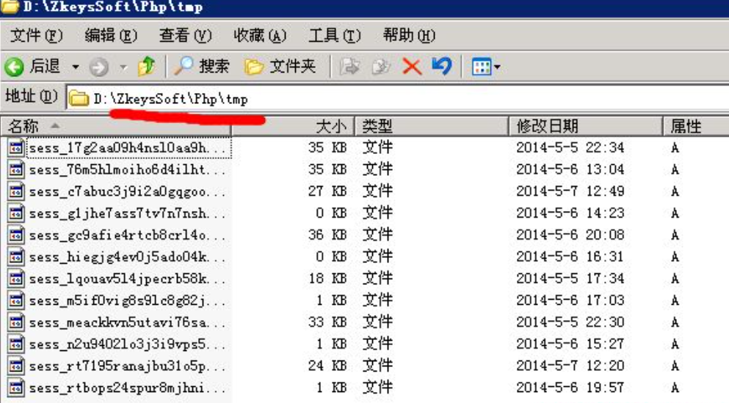Open the Favorites (收藏) menu
The width and height of the screenshot is (729, 403).
click(260, 35)
